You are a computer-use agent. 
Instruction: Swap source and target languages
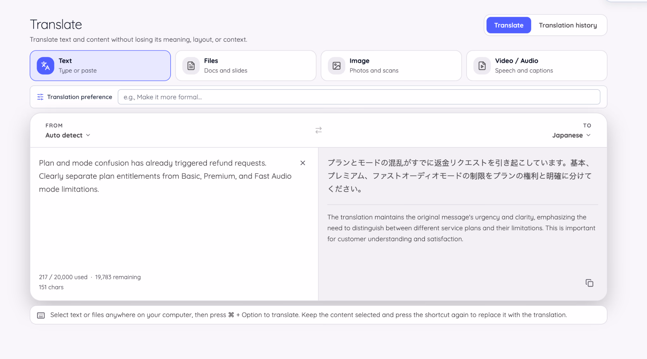(x=318, y=130)
